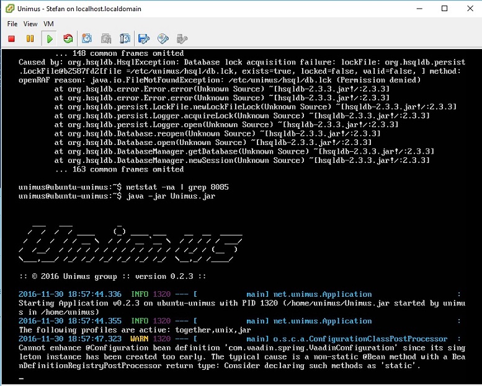Click the 'Cannot enhance @Configuration bean' warning line
Image resolution: width=482 pixels, height=386 pixels.
241,356
